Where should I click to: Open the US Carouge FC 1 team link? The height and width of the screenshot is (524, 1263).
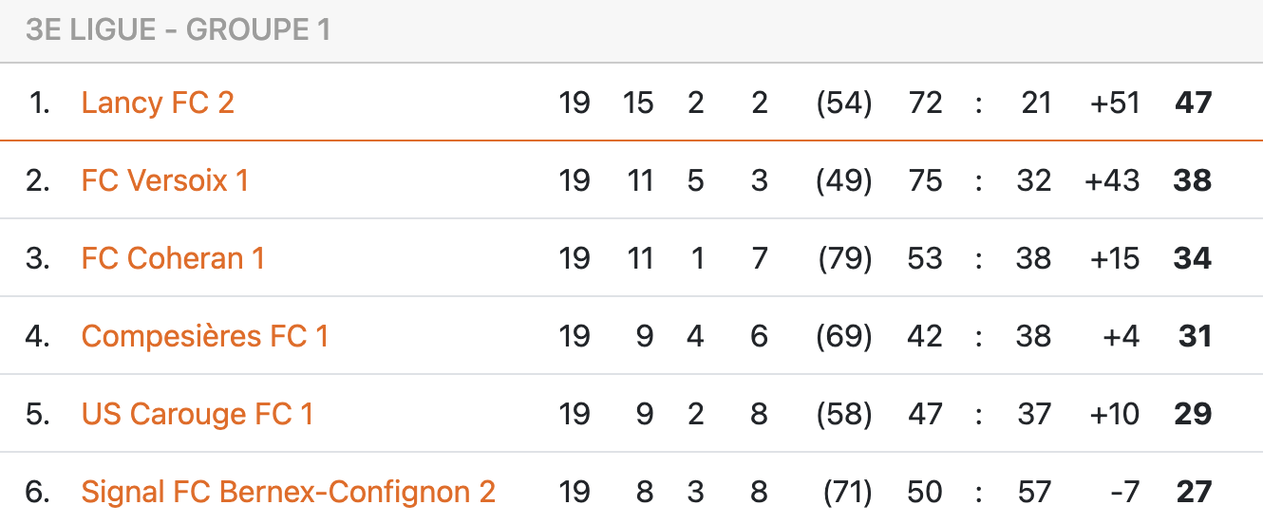(x=198, y=414)
